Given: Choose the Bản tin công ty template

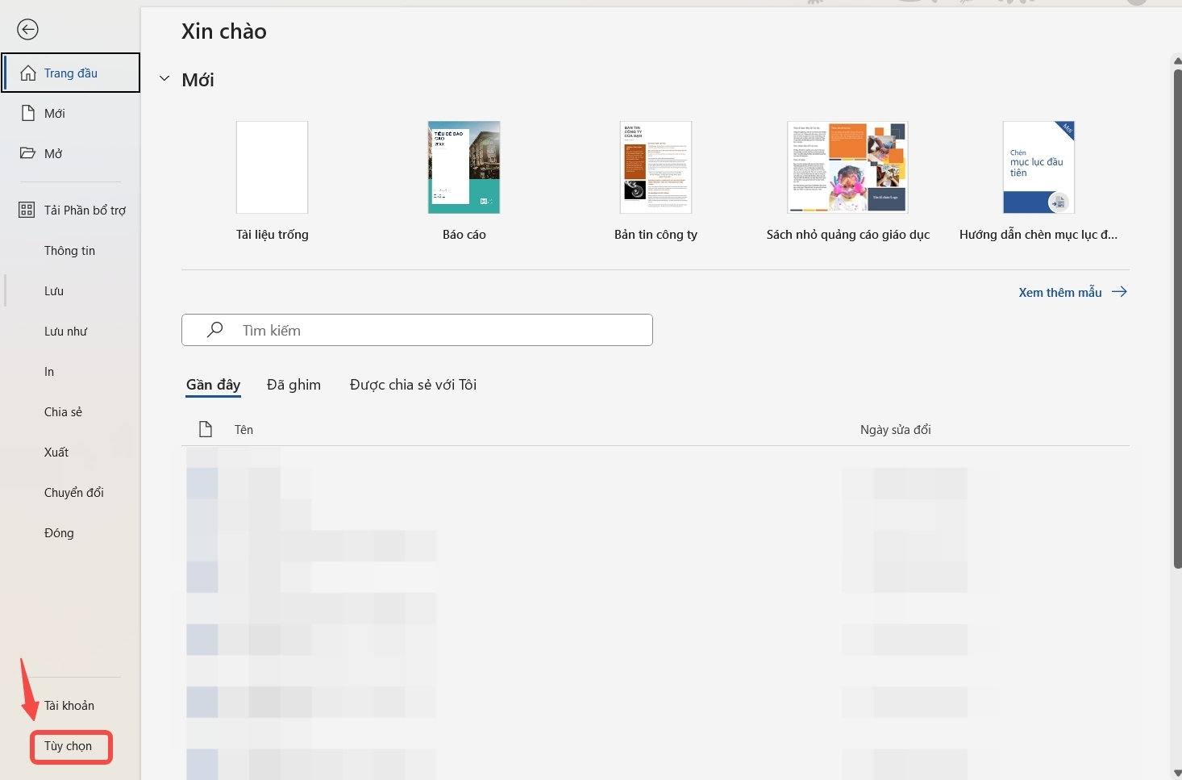Looking at the screenshot, I should click(656, 181).
